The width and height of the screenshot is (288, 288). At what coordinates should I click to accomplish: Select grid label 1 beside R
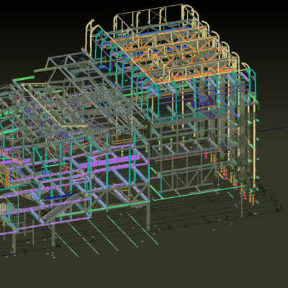tap(281, 207)
